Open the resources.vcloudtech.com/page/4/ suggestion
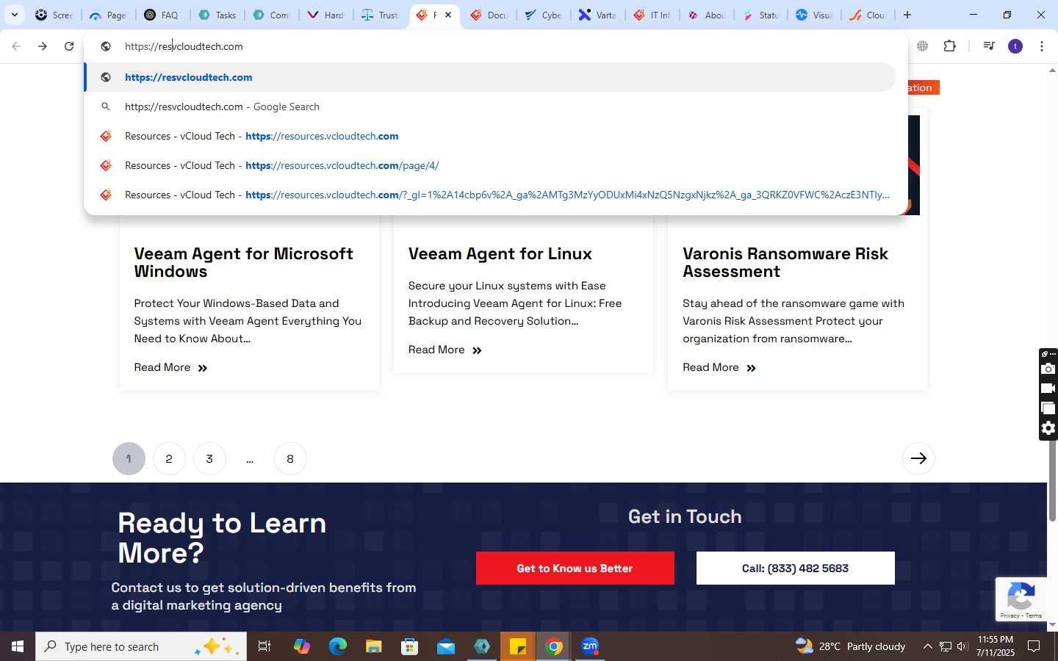 pos(490,165)
